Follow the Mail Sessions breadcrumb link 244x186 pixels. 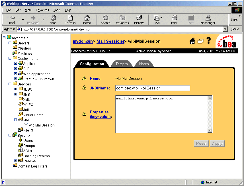pyautogui.click(x=110, y=41)
